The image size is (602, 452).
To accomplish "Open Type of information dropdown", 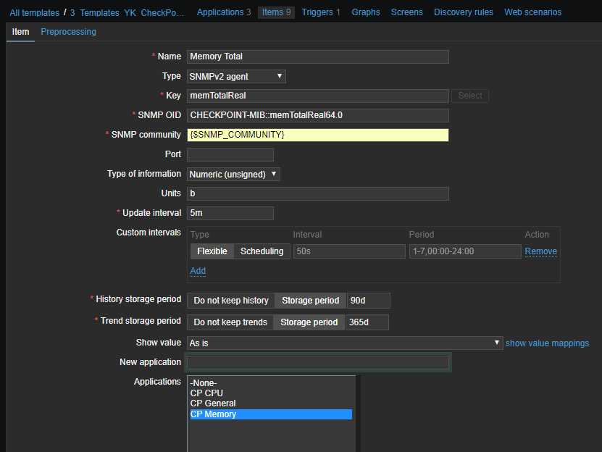I will click(x=233, y=174).
